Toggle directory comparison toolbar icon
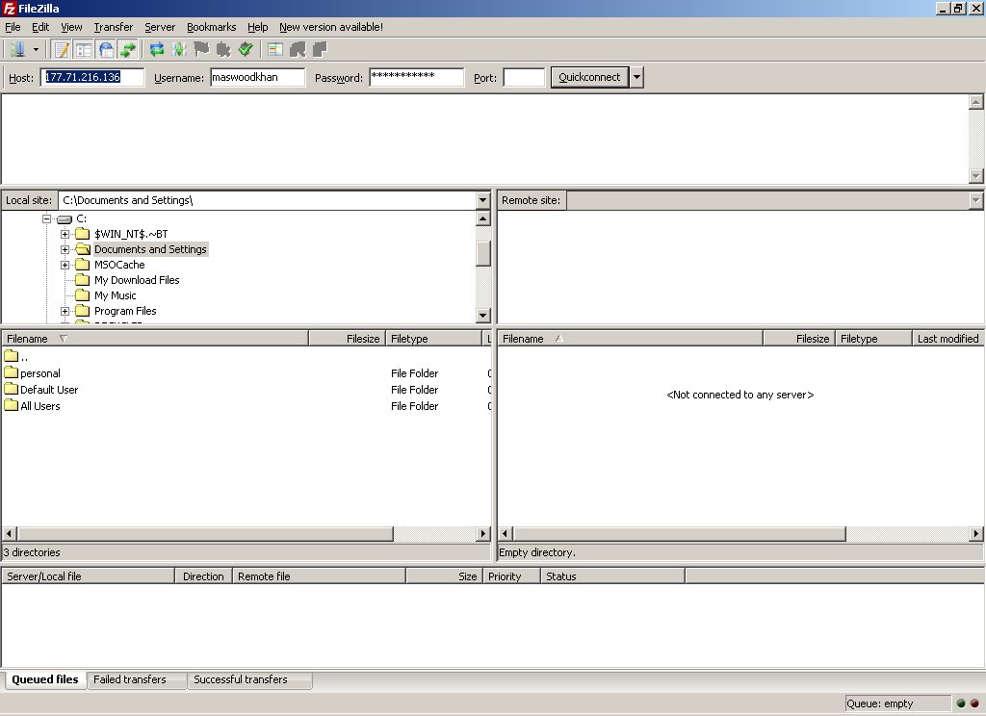Image resolution: width=986 pixels, height=716 pixels. pyautogui.click(x=298, y=49)
